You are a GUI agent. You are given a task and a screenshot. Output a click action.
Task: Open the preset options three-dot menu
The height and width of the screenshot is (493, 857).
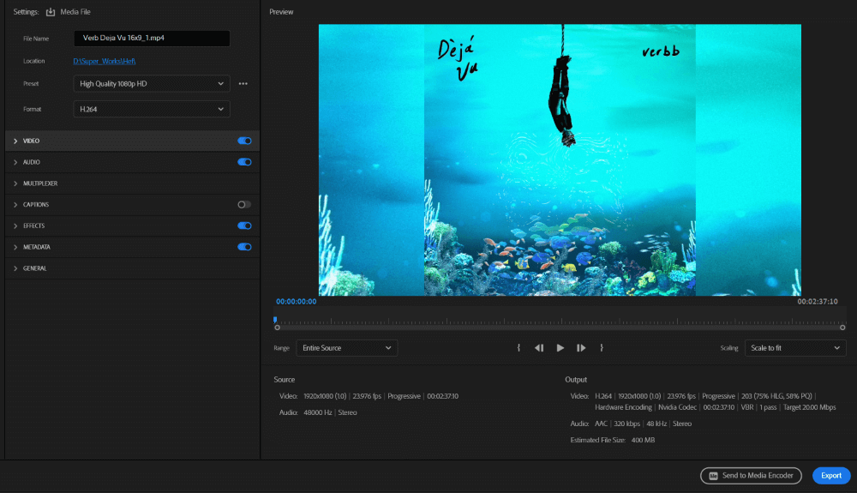[x=243, y=84]
